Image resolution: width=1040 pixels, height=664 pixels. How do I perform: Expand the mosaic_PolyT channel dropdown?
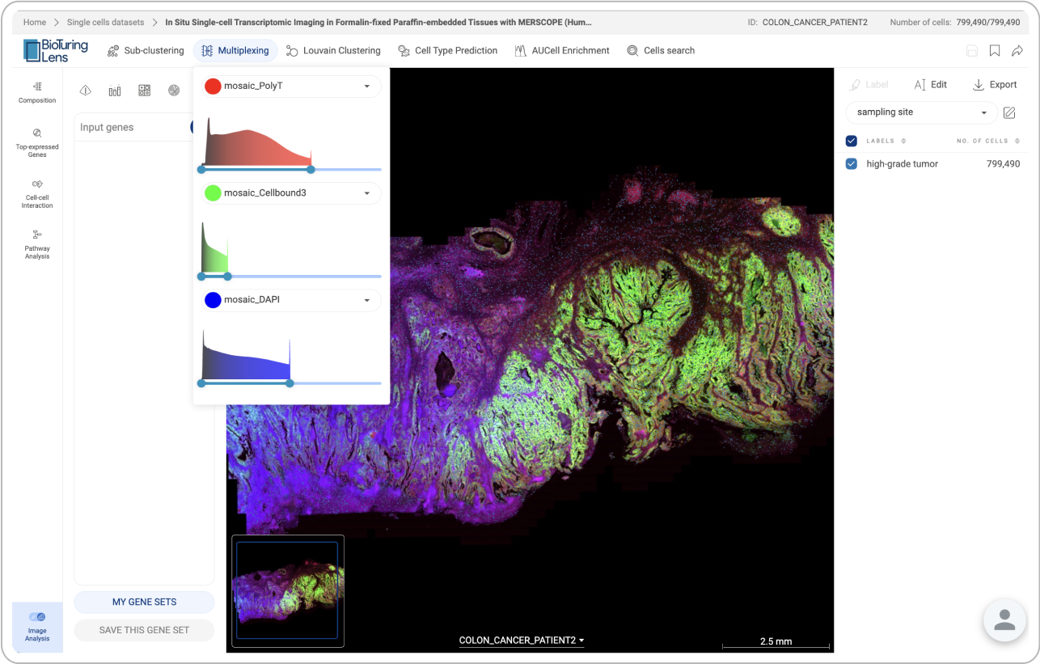click(x=366, y=87)
